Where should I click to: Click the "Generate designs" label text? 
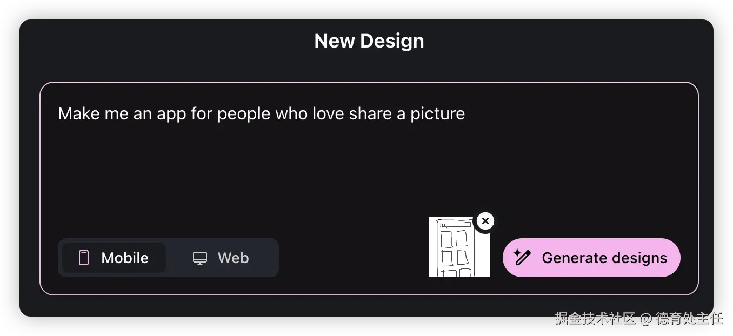point(604,258)
